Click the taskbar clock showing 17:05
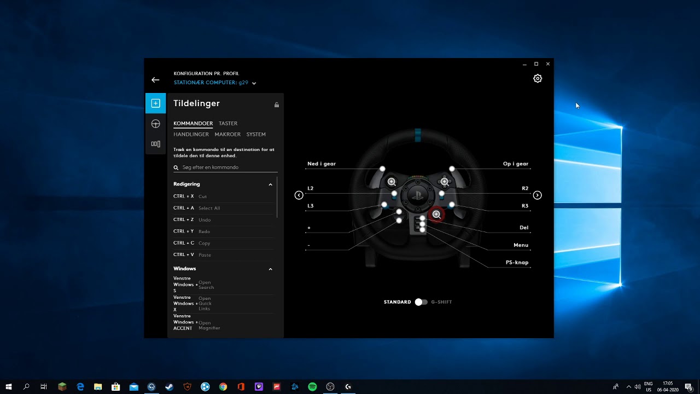The width and height of the screenshot is (700, 394). point(668,387)
